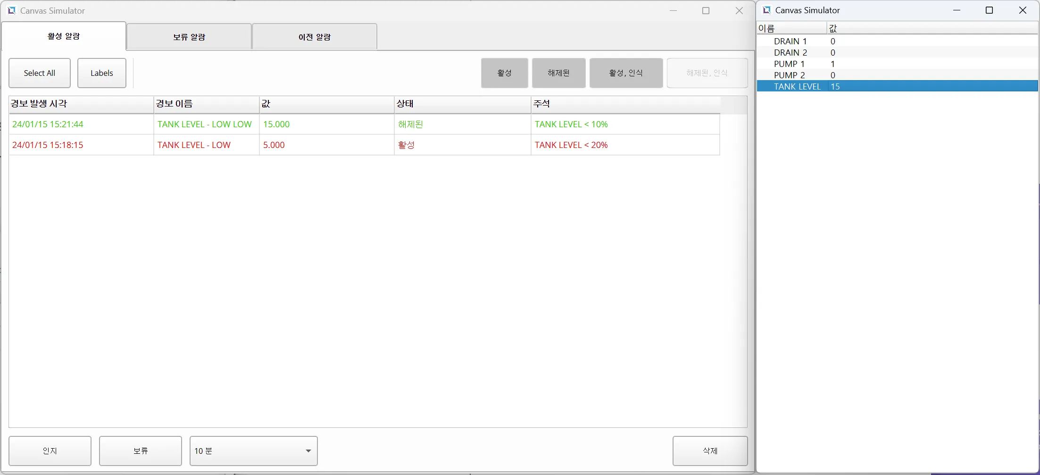Click the Select All button
Viewport: 1040px width, 475px height.
click(40, 73)
